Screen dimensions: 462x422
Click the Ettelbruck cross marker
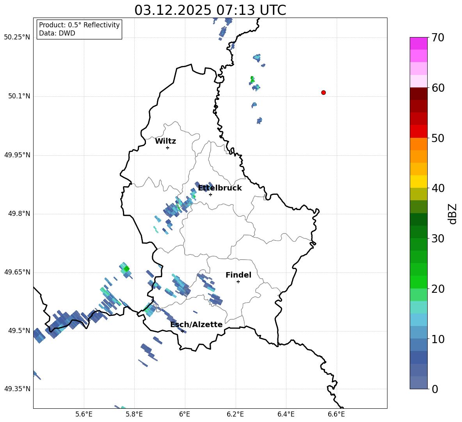pyautogui.click(x=210, y=194)
